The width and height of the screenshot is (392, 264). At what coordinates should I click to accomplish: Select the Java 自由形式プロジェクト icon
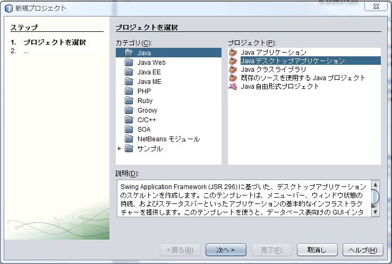[232, 86]
